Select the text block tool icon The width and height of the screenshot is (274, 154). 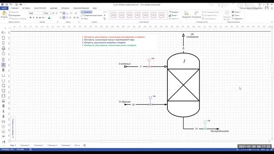tap(104, 18)
